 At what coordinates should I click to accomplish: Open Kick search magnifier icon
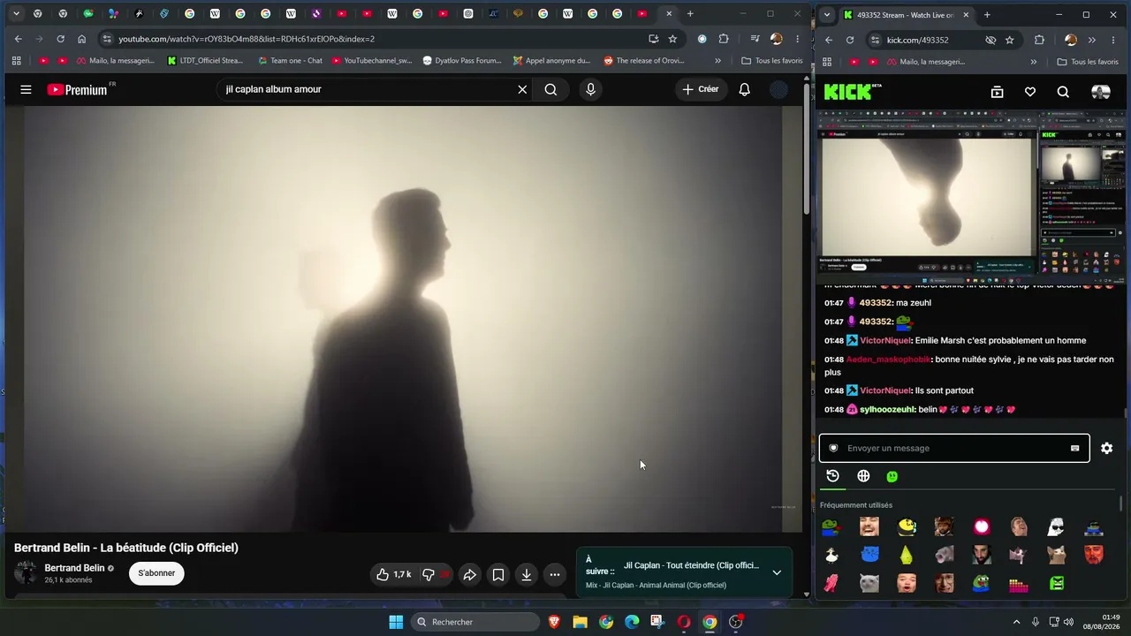[1063, 92]
